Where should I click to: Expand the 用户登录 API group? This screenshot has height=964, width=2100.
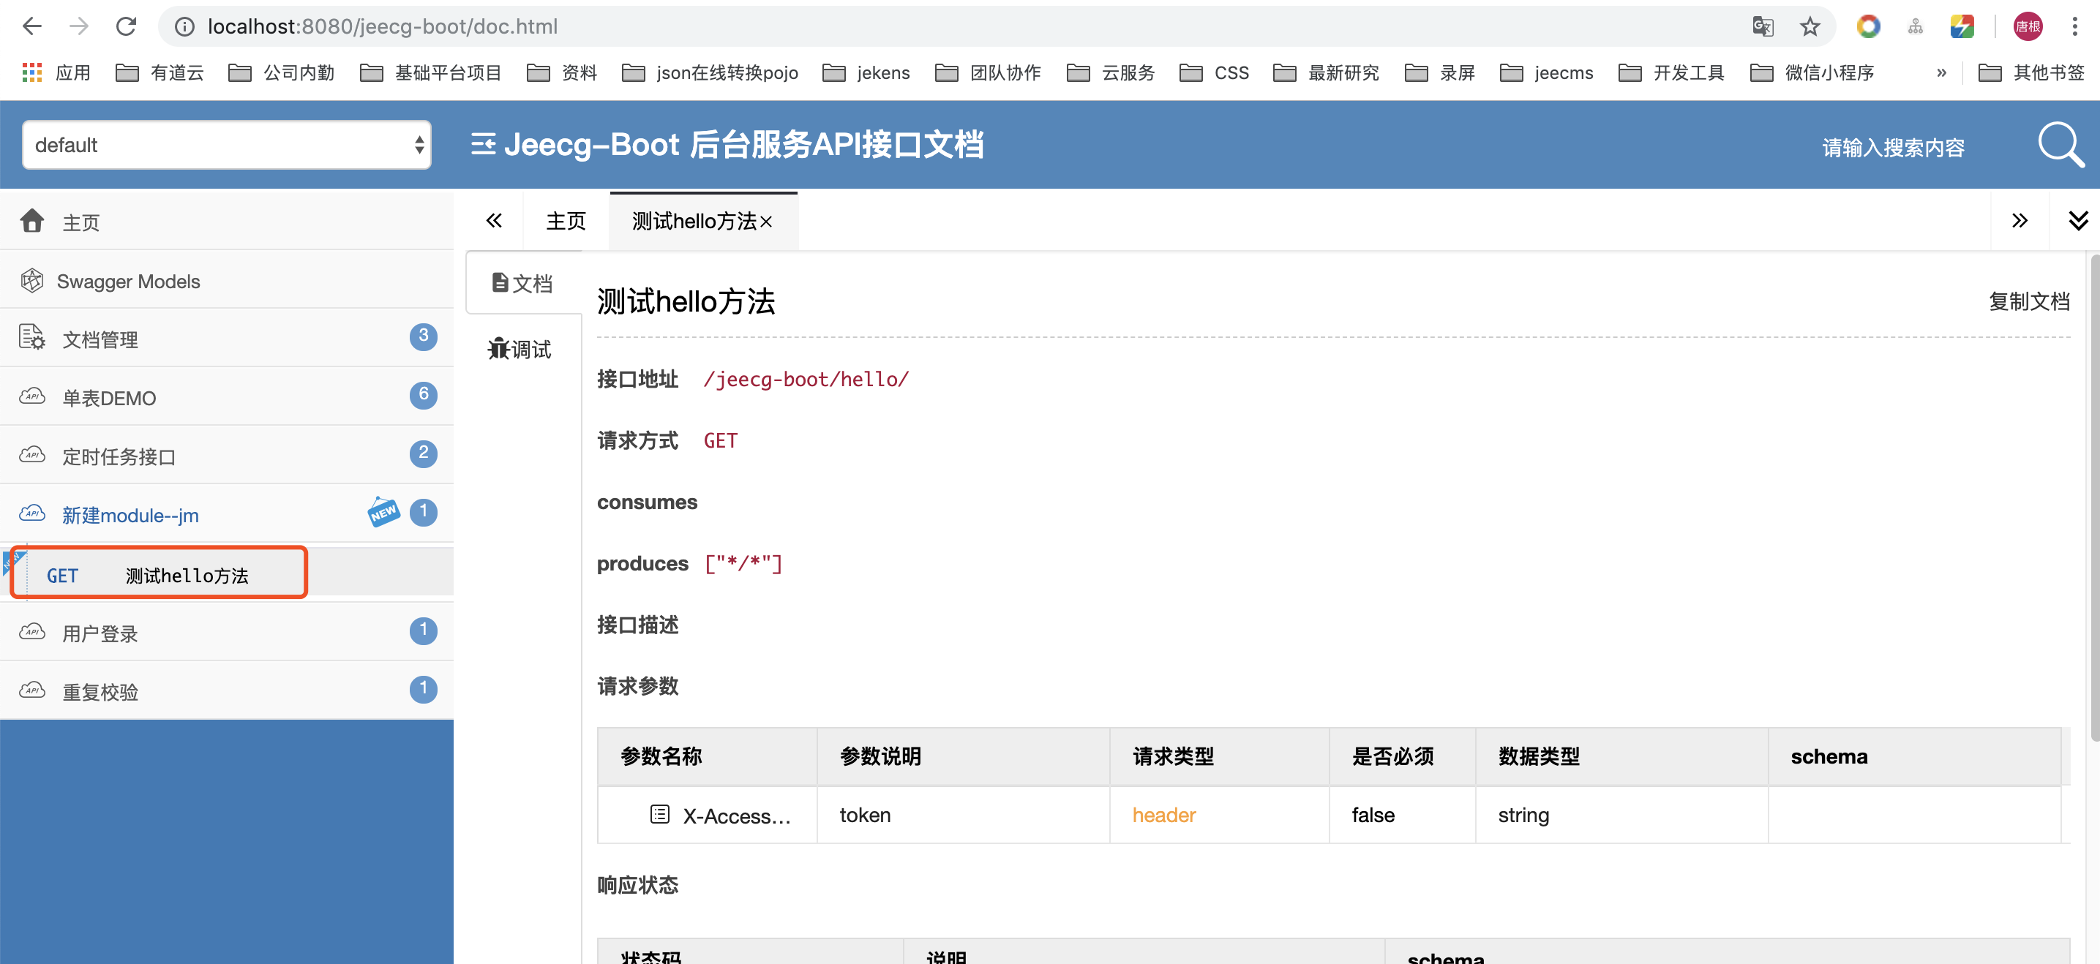tap(227, 633)
